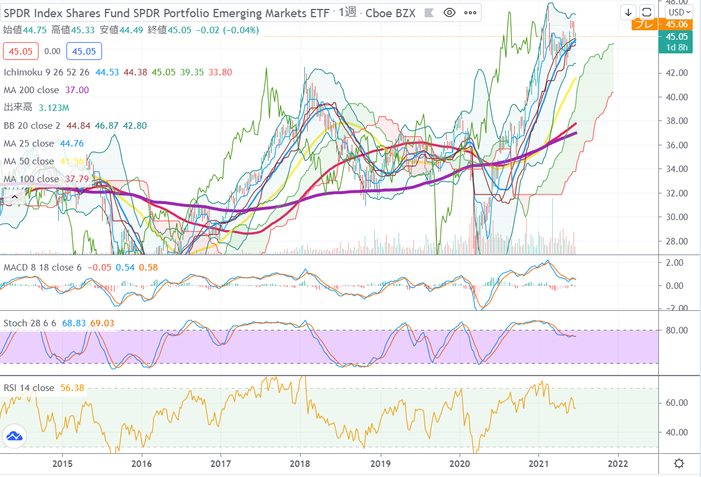
Task: Select the MA 200 close indicator legend
Action: click(x=31, y=90)
